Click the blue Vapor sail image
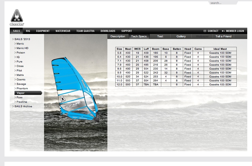 [75, 90]
